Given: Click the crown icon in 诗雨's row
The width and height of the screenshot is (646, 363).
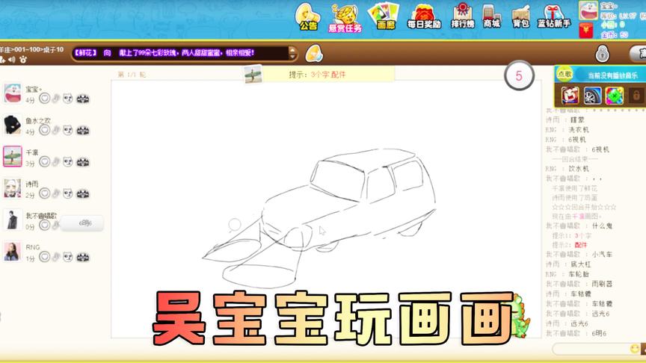Looking at the screenshot, I should coord(83,194).
